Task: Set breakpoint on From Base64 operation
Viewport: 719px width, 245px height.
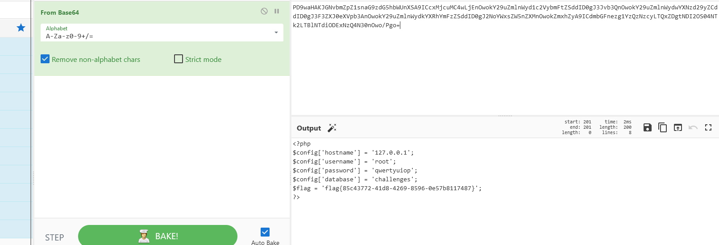Action: pyautogui.click(x=277, y=11)
